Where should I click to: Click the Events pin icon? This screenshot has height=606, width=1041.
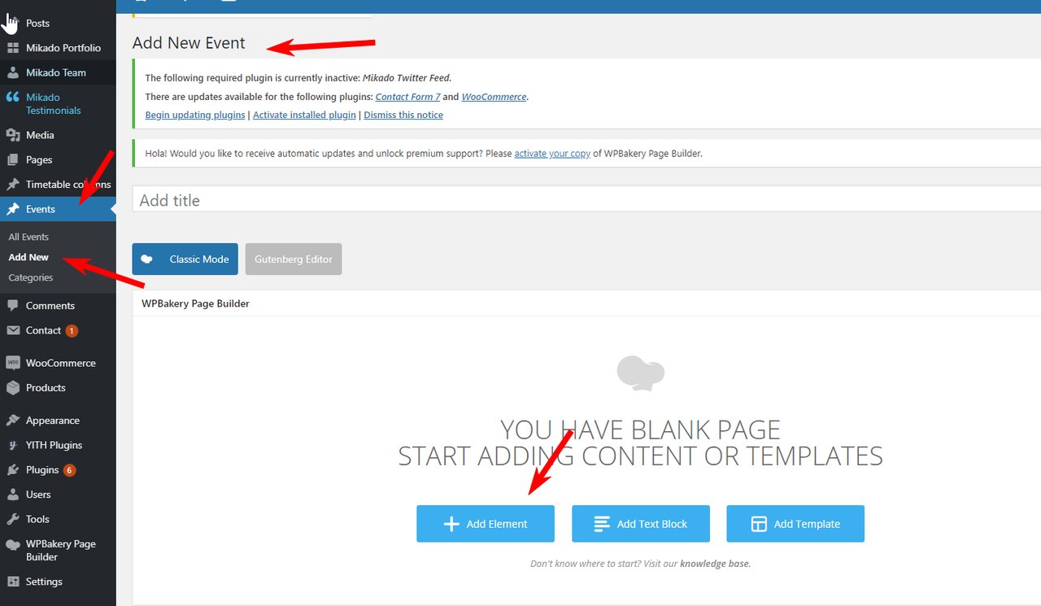coord(13,209)
